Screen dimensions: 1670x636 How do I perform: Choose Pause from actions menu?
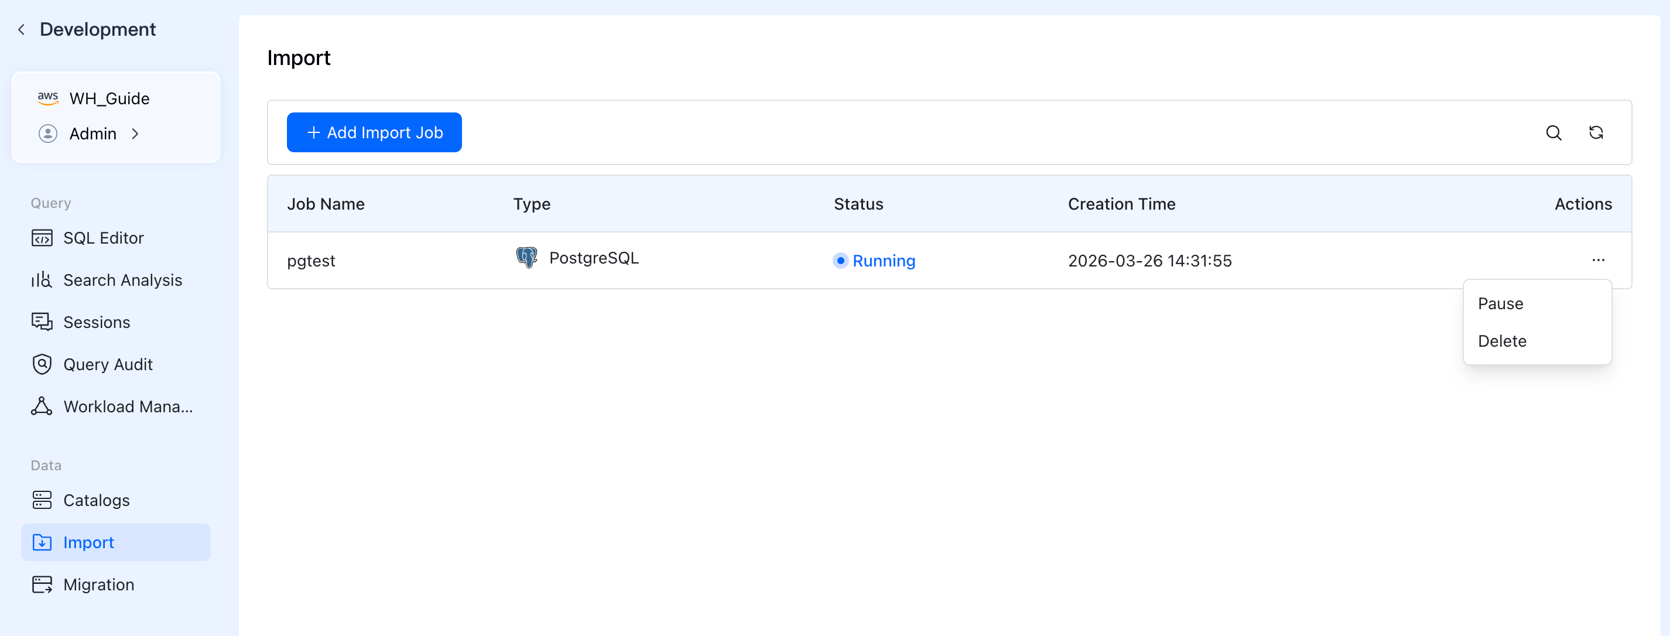1500,303
